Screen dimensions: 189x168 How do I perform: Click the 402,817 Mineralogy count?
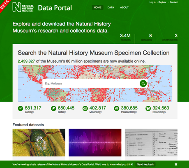click(98, 108)
